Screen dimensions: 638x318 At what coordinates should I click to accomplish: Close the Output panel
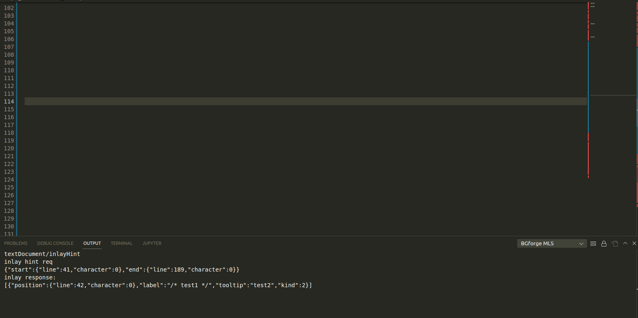click(x=635, y=243)
